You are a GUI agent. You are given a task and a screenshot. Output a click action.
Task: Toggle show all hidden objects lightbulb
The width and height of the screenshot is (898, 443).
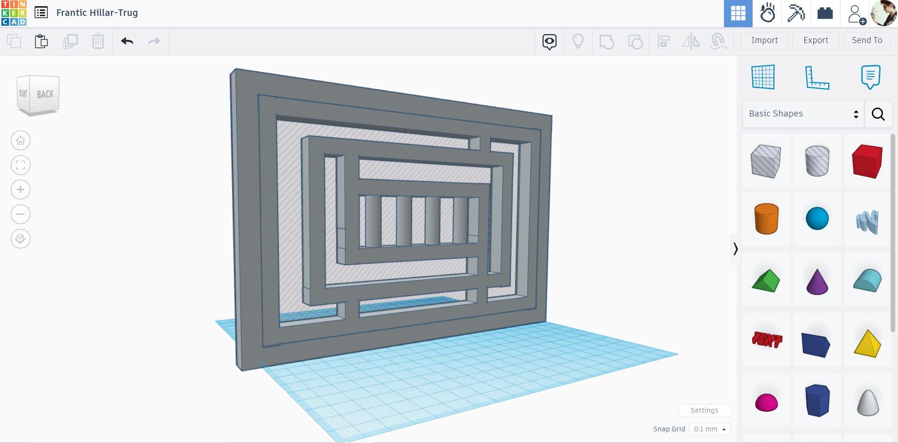578,41
